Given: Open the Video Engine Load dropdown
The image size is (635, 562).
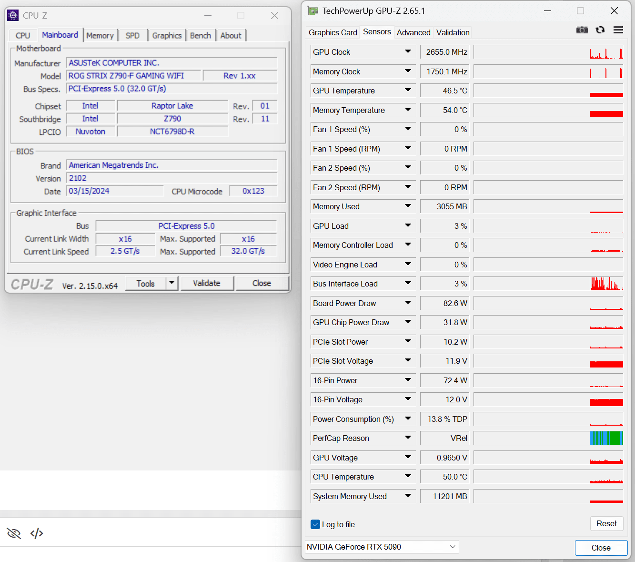Looking at the screenshot, I should (x=408, y=264).
